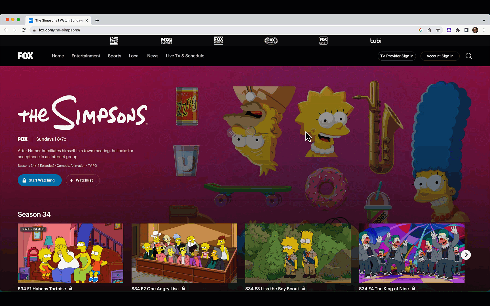
Task: Open the Fox News network logo
Action: pyautogui.click(x=114, y=41)
